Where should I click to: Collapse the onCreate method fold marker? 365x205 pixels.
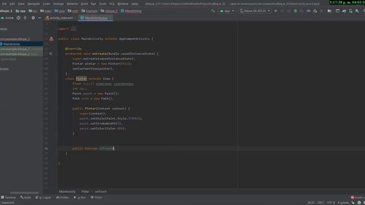click(56, 54)
